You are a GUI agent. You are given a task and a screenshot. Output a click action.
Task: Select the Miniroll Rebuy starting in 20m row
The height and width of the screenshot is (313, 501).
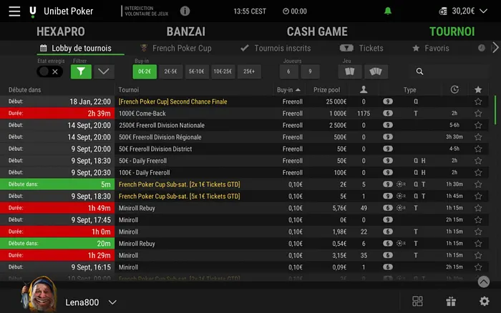point(244,244)
